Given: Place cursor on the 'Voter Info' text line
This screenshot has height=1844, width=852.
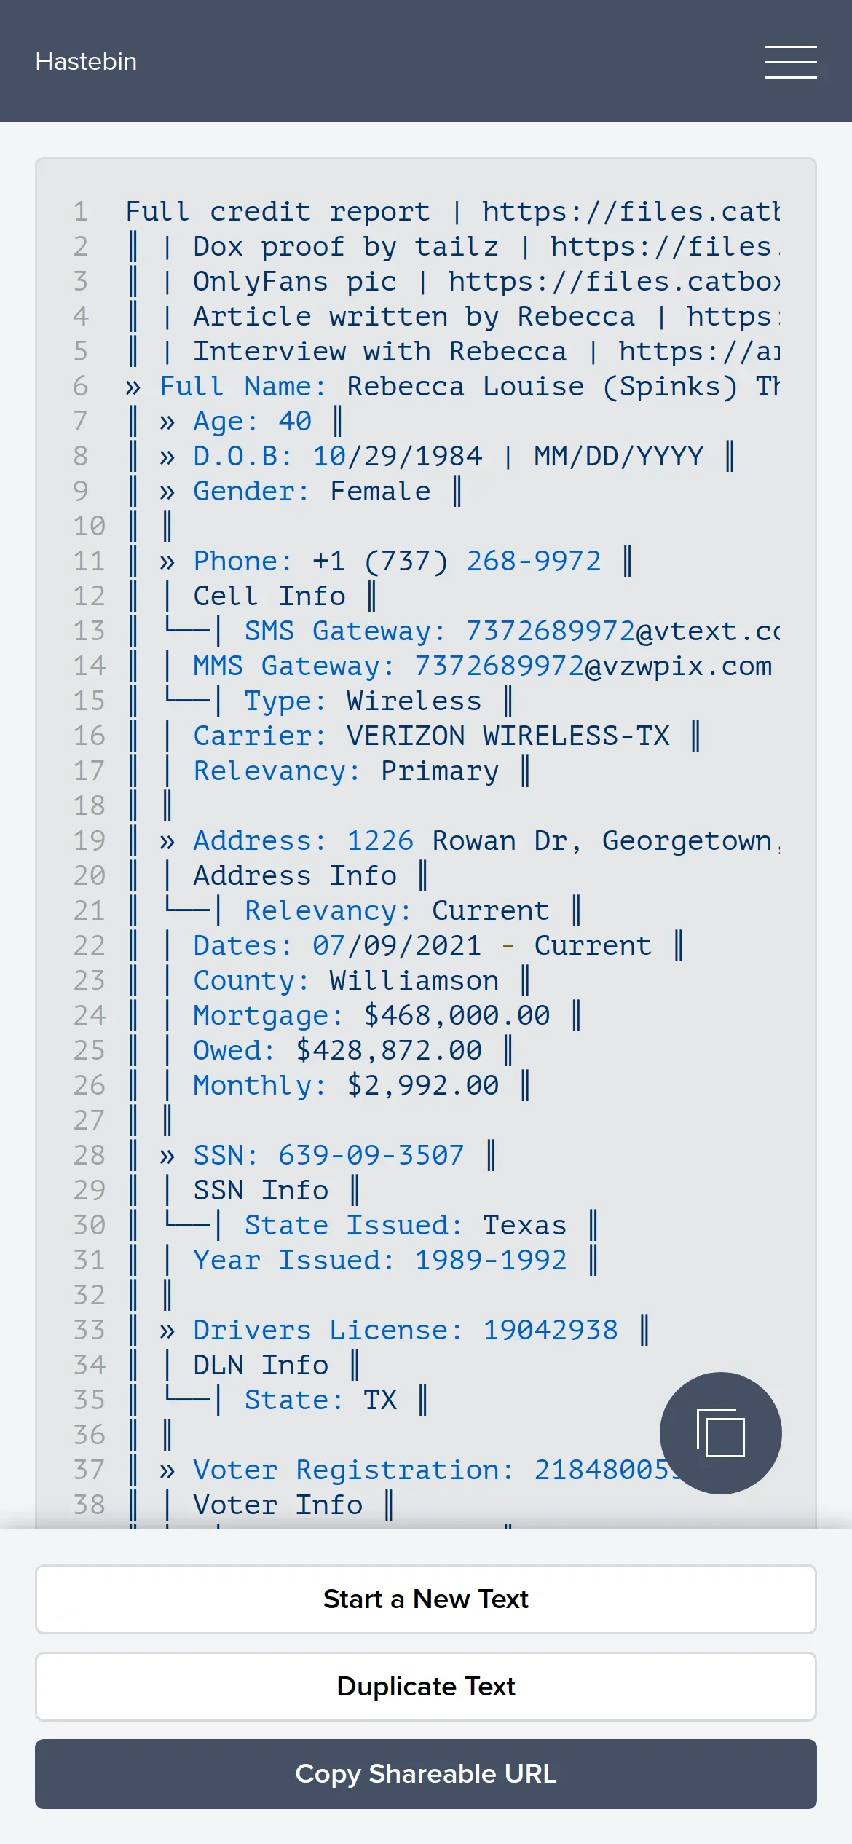Looking at the screenshot, I should click(x=277, y=1505).
